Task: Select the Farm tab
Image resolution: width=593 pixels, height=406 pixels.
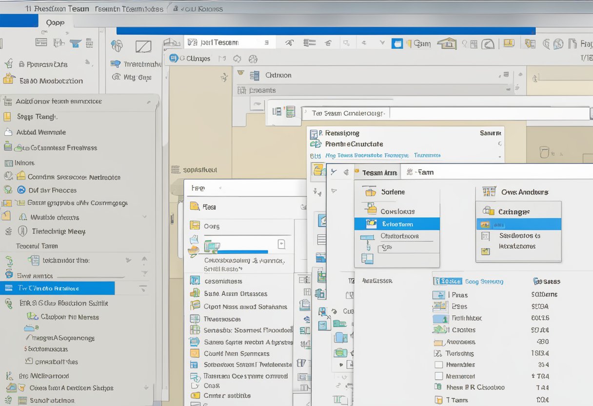Action: coord(425,172)
